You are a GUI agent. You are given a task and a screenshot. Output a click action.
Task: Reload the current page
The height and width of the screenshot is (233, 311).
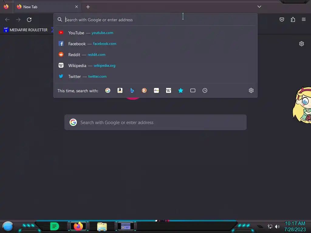29,20
